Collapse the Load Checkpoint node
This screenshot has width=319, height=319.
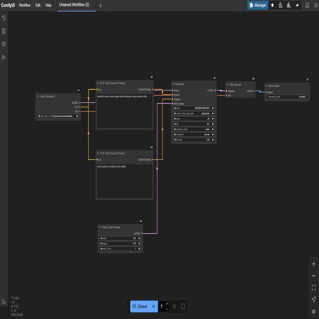pyautogui.click(x=37, y=96)
